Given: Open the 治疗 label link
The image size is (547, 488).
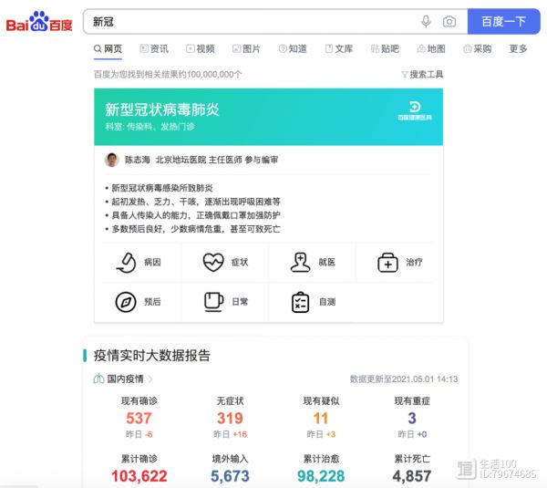Looking at the screenshot, I should [x=414, y=262].
